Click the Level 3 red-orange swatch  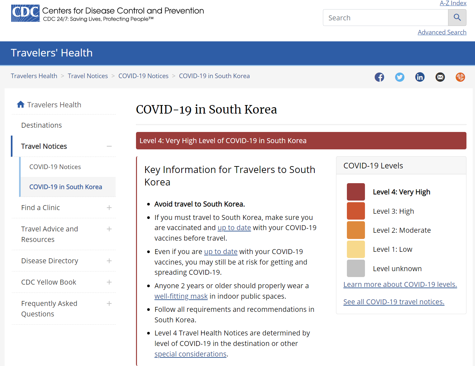click(356, 211)
